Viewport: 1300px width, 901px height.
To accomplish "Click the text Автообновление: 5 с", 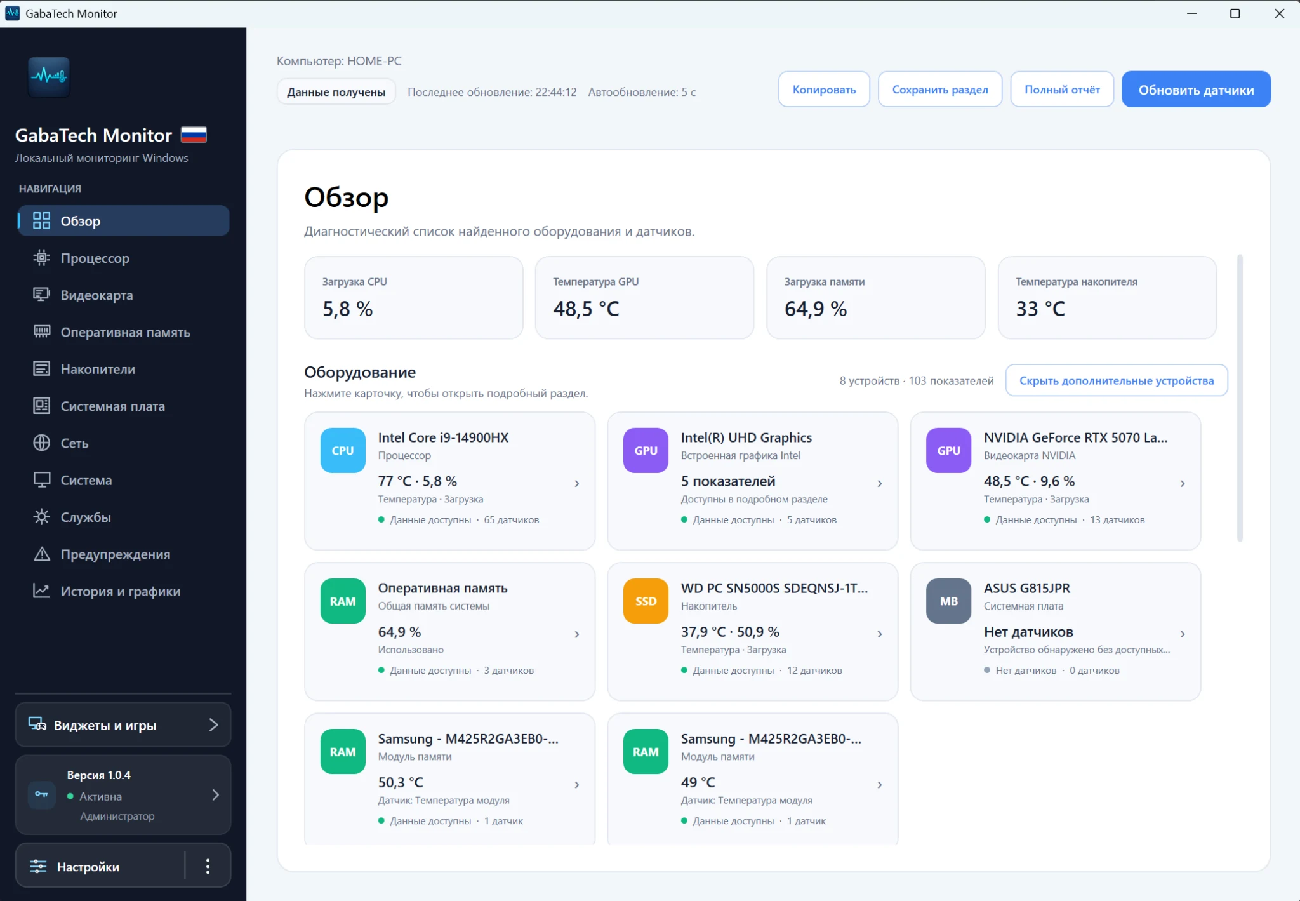I will point(642,92).
